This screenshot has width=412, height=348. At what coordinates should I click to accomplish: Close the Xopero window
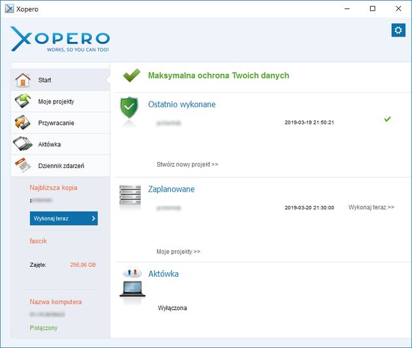point(398,9)
